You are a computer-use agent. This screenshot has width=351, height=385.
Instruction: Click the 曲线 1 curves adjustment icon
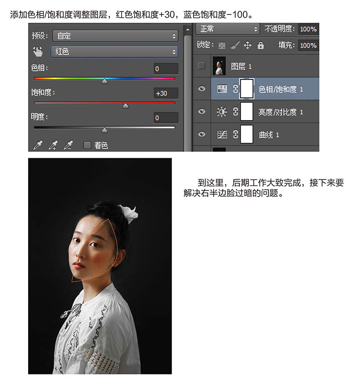pos(222,134)
